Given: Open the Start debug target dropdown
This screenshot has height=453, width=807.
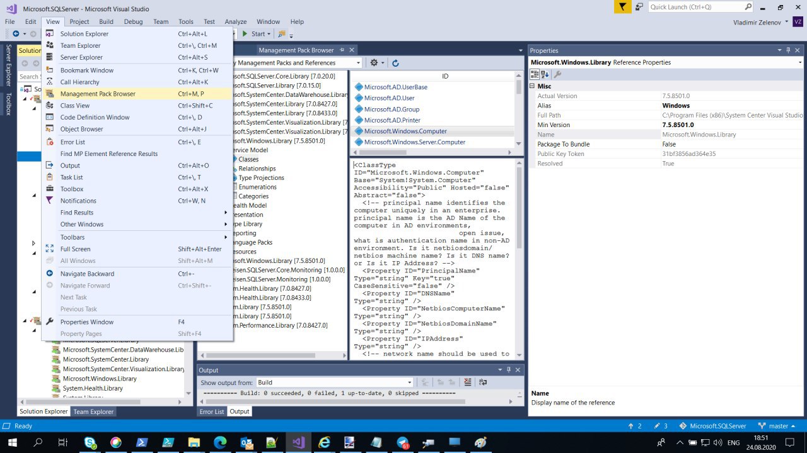Looking at the screenshot, I should tap(269, 34).
